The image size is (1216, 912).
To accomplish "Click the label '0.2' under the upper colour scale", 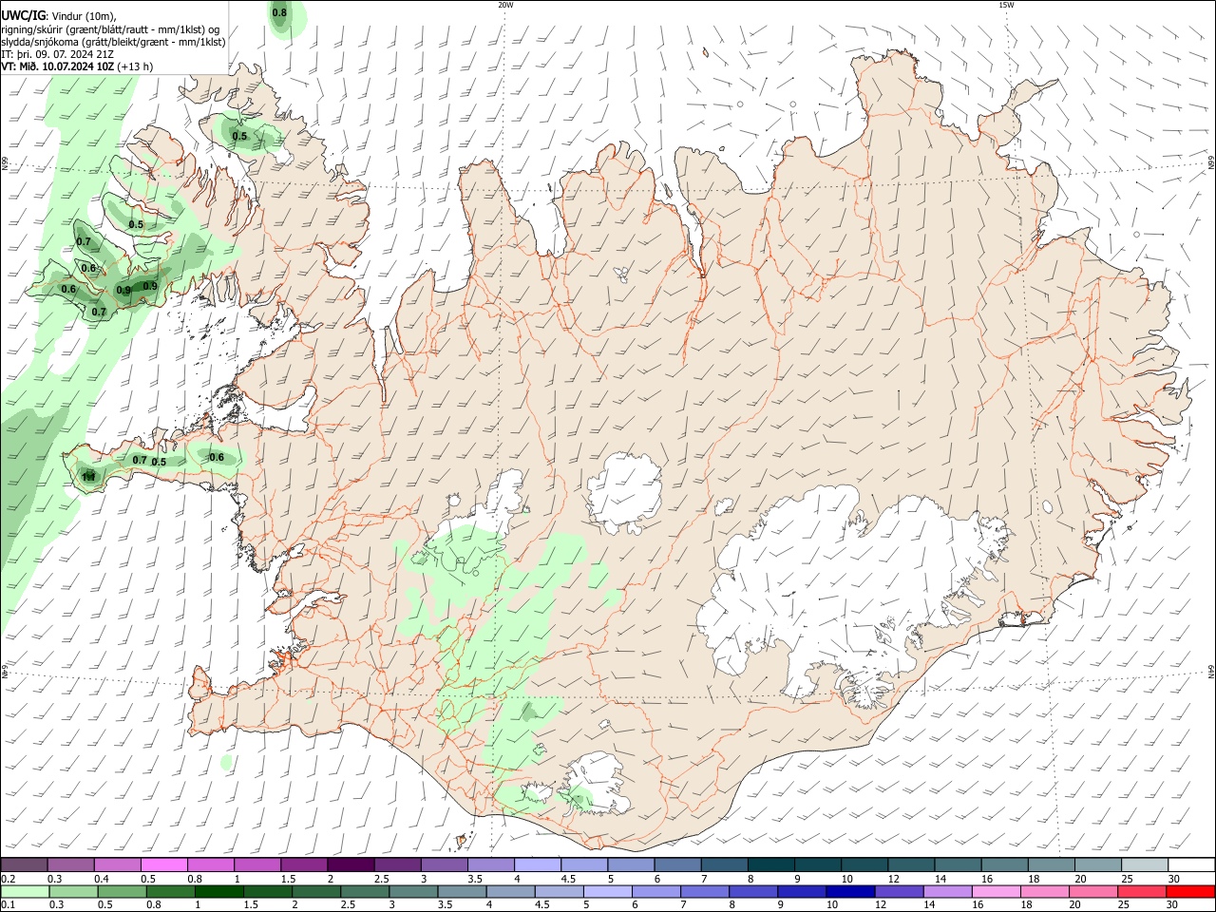I will (8, 879).
